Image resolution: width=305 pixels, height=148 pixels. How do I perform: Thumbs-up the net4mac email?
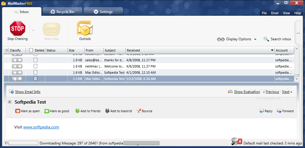[x=20, y=67]
